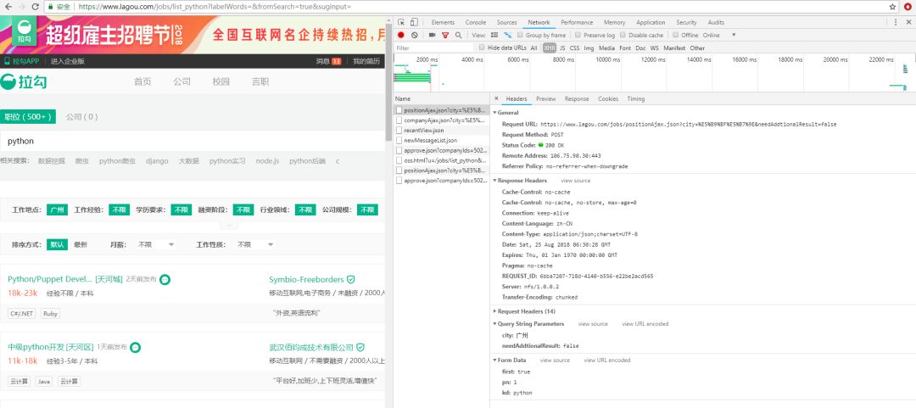Click the browser back arrow
The image size is (916, 408).
tap(7, 7)
